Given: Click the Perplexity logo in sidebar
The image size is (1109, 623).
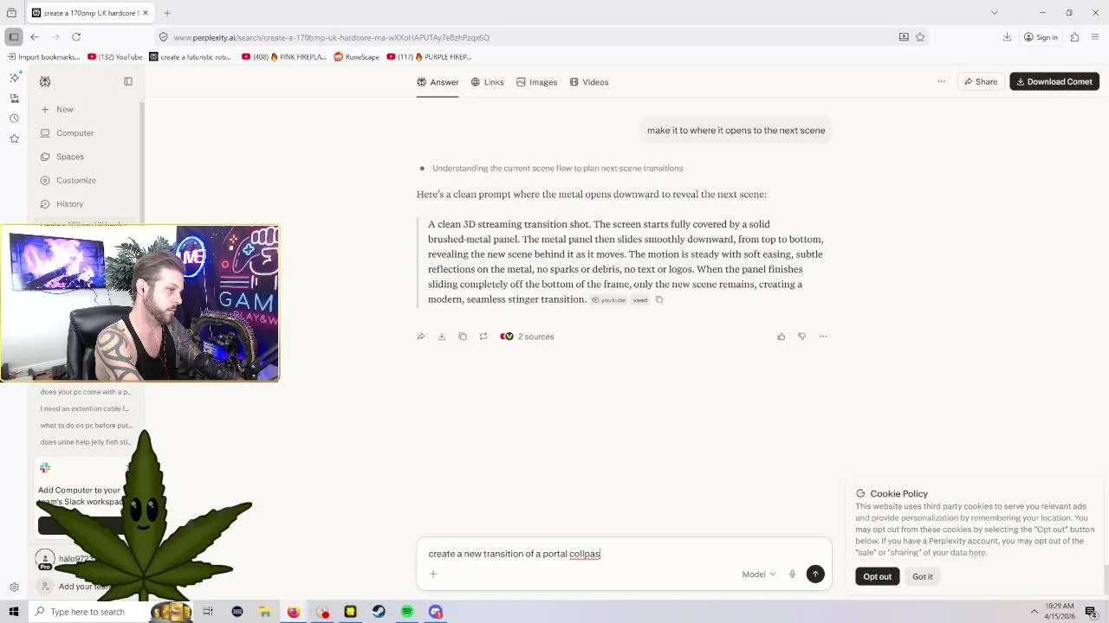Looking at the screenshot, I should 45,81.
